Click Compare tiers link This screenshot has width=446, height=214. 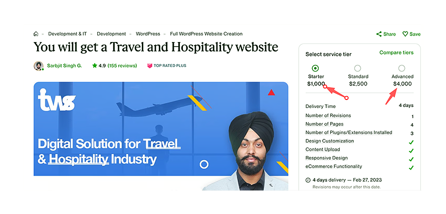coord(396,52)
